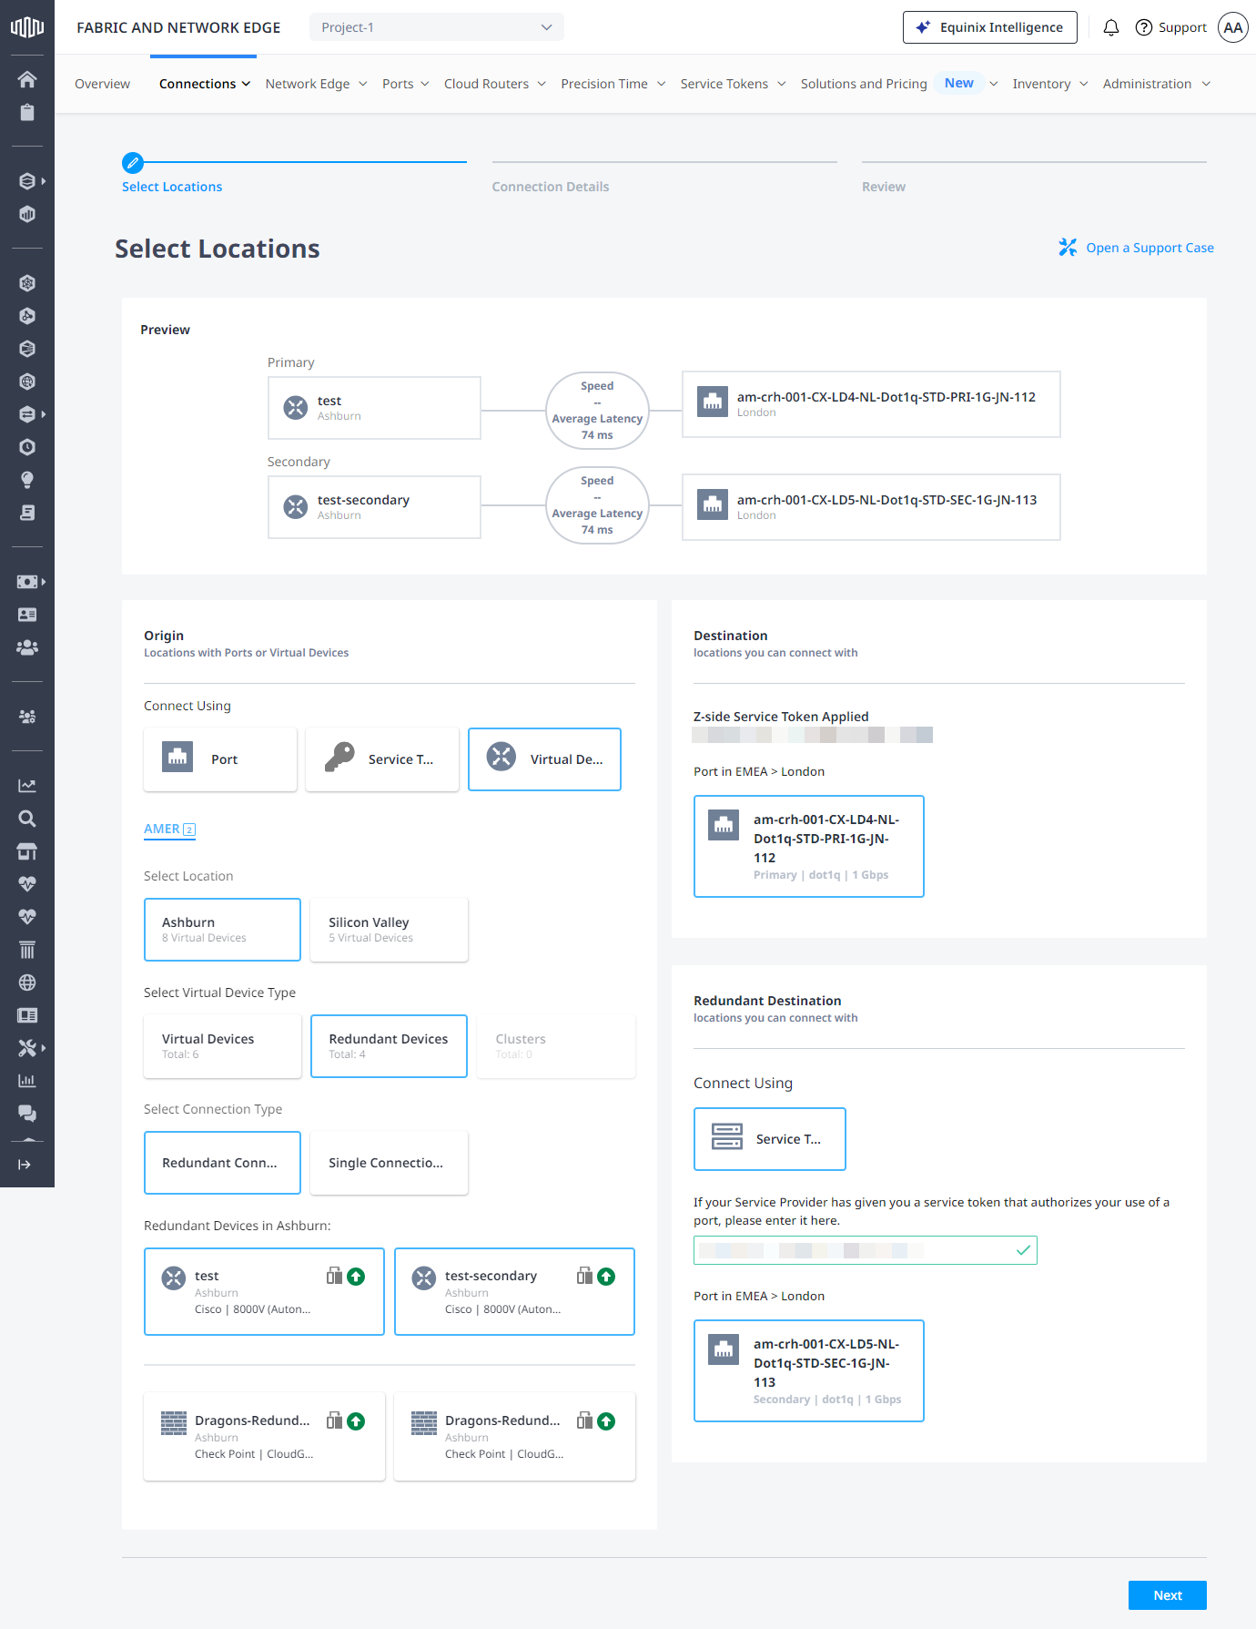The image size is (1256, 1629).
Task: Open the money bill sidebar icon
Action: coord(27,582)
